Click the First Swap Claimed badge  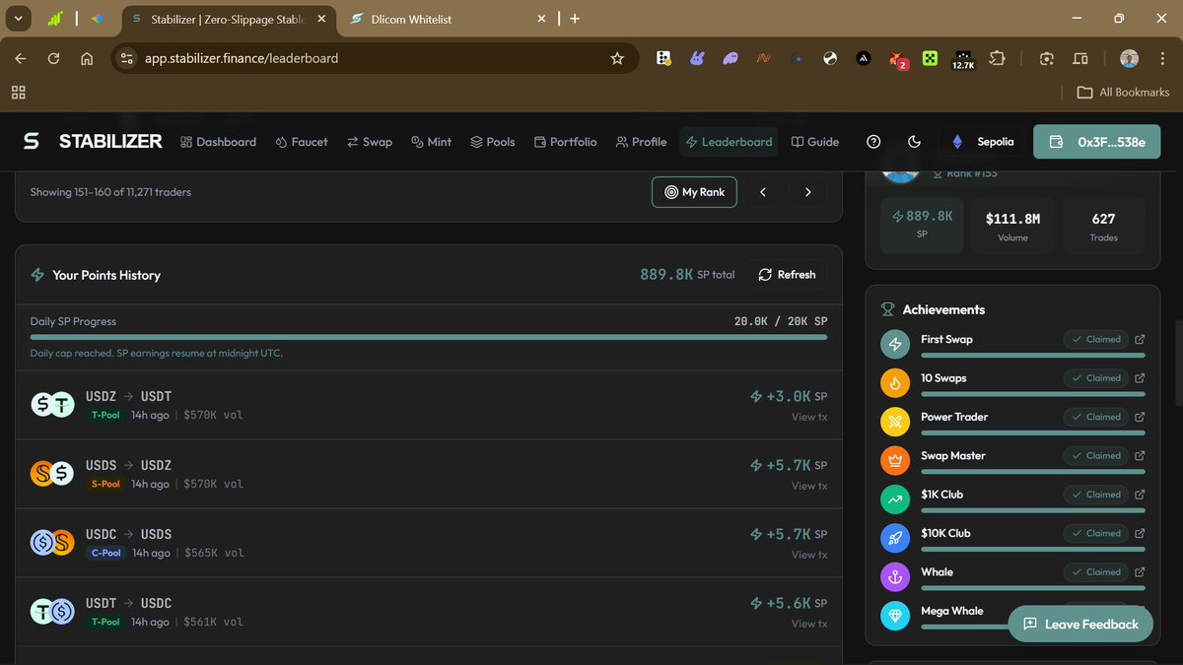point(1095,339)
